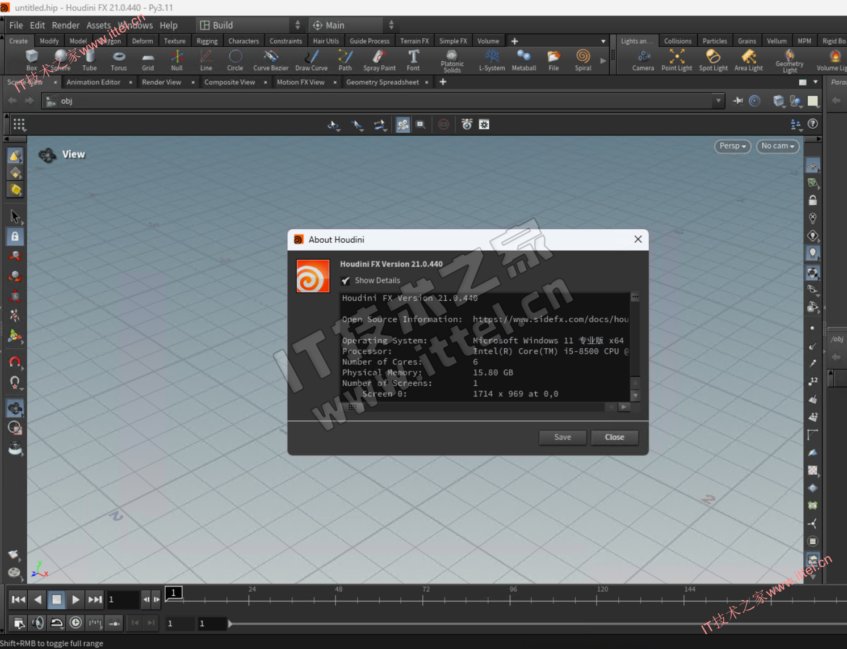The image size is (847, 649).
Task: Toggle the secure selection lock icon
Action: [x=15, y=236]
